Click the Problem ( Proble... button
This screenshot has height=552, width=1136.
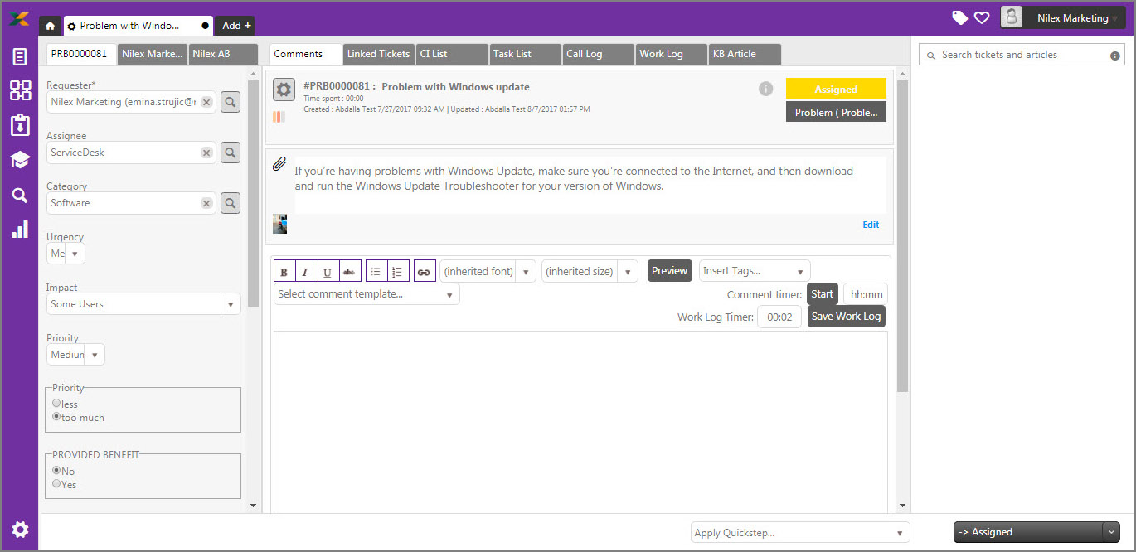[836, 112]
